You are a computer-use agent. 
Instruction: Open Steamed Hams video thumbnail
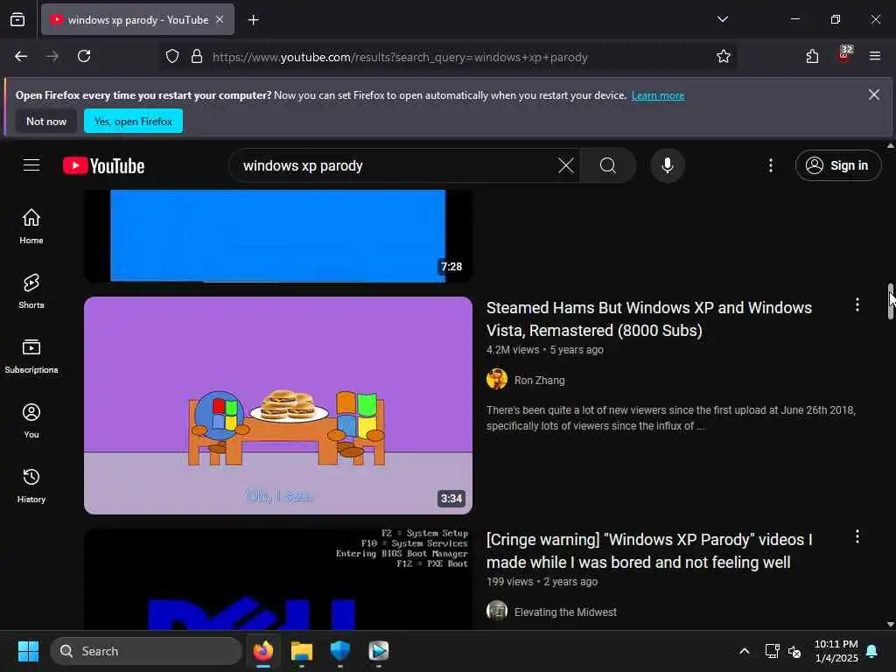pyautogui.click(x=278, y=405)
